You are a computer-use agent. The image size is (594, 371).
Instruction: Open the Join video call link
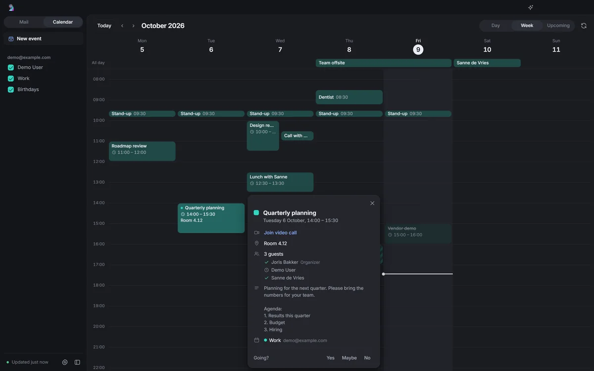point(280,233)
